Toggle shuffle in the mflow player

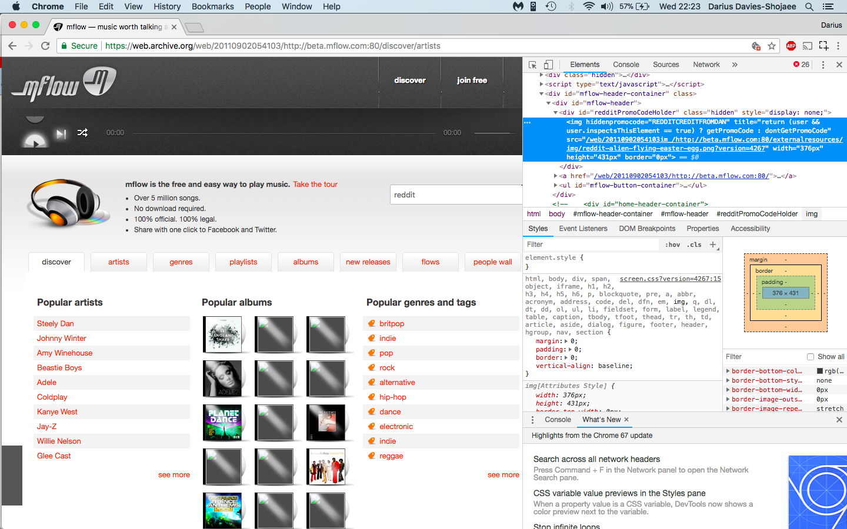point(82,133)
